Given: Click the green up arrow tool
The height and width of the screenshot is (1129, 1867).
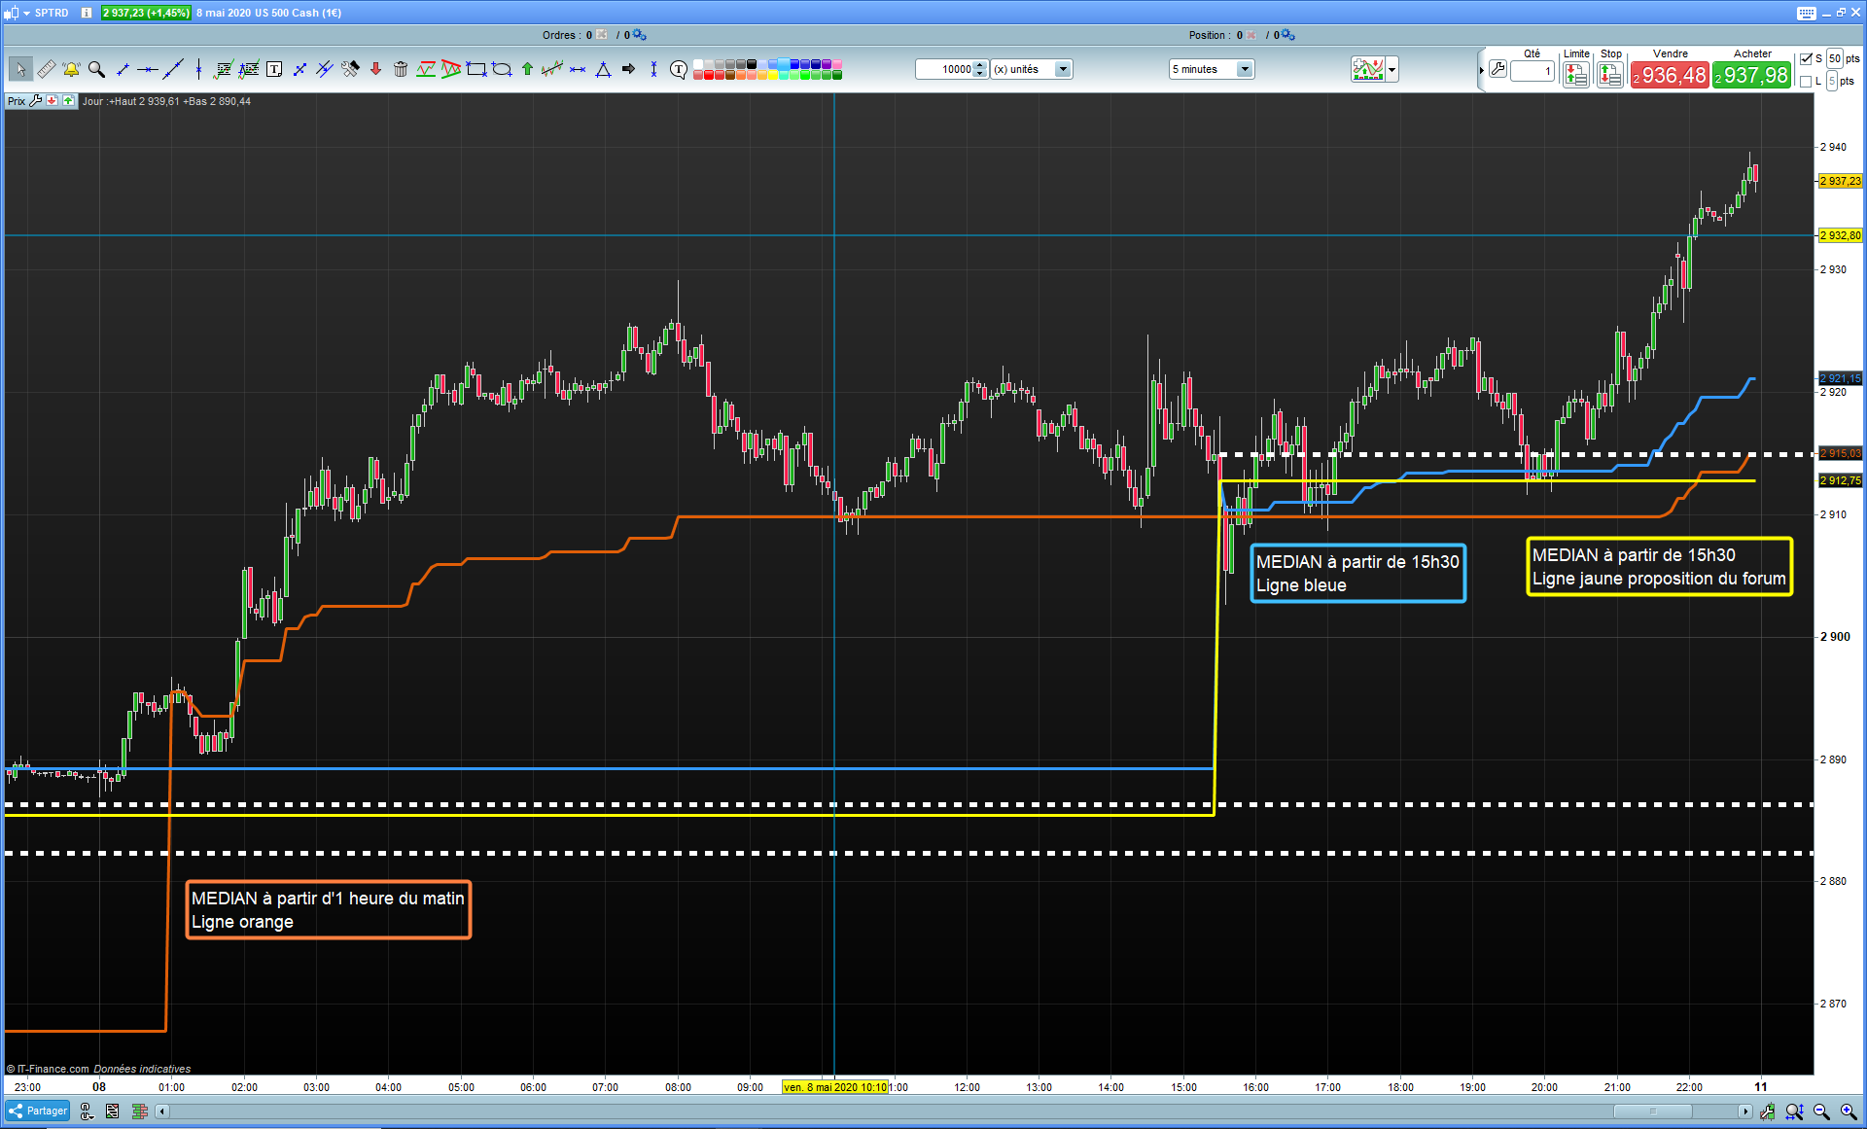Looking at the screenshot, I should (x=527, y=69).
